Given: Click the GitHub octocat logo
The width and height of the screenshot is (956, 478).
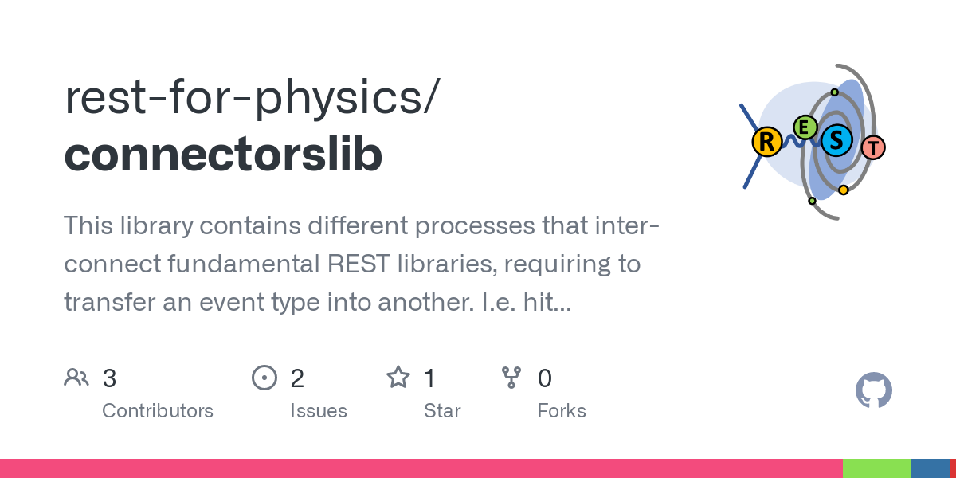Looking at the screenshot, I should click(x=874, y=390).
